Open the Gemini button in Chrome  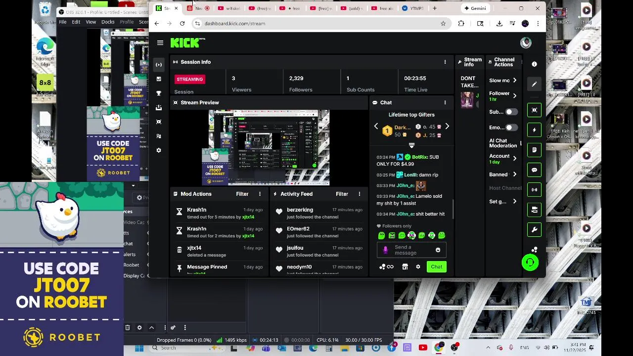[475, 8]
